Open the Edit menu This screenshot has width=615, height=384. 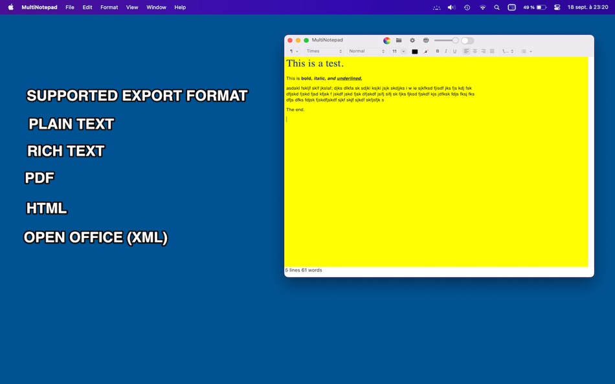(x=87, y=7)
